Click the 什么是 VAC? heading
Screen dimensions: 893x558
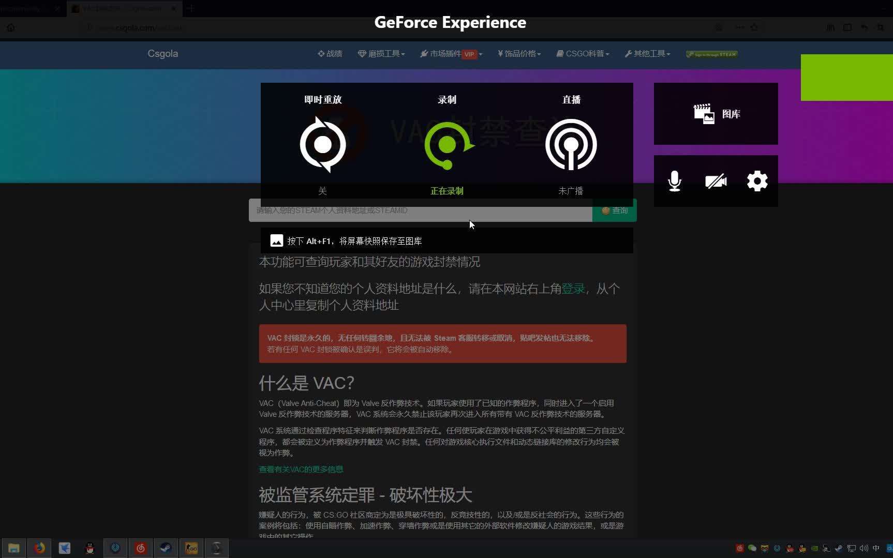(x=306, y=383)
